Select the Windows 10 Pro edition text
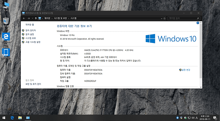220x121 pixels. (67, 35)
